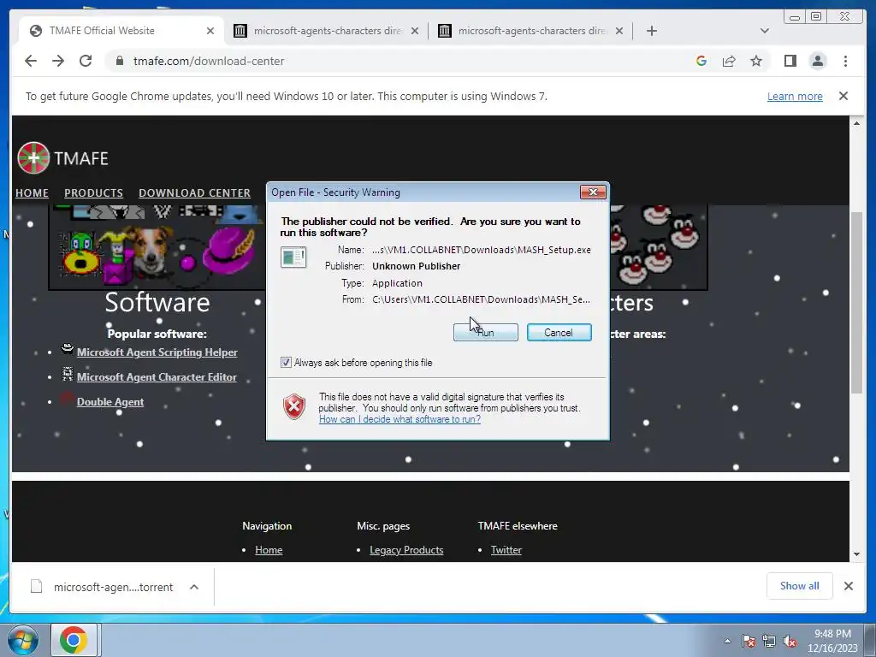Click the microsoft-agen....torrent download item

point(114,587)
